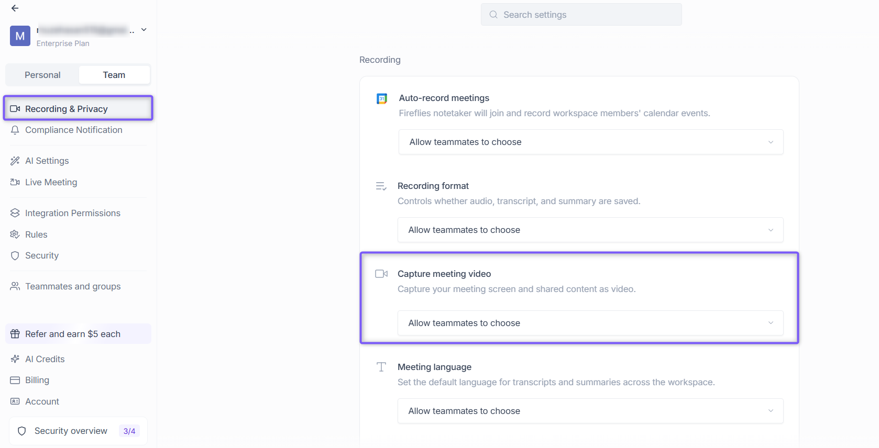The image size is (879, 448).
Task: Open the Auto-record meetings dropdown
Action: (x=591, y=142)
